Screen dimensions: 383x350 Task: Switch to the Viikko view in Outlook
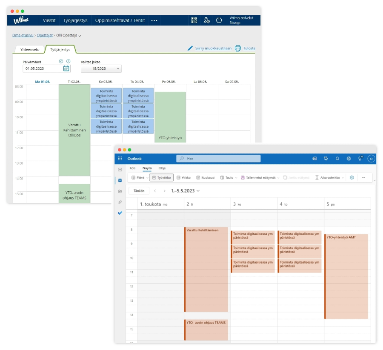tap(184, 177)
